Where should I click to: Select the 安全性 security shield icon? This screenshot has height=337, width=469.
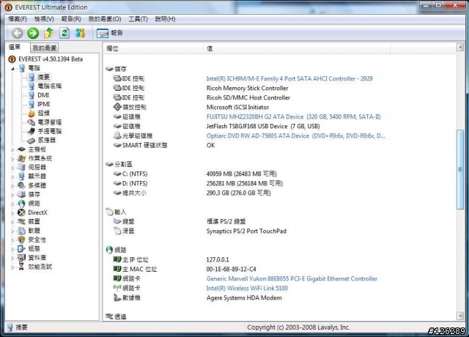[x=21, y=240]
